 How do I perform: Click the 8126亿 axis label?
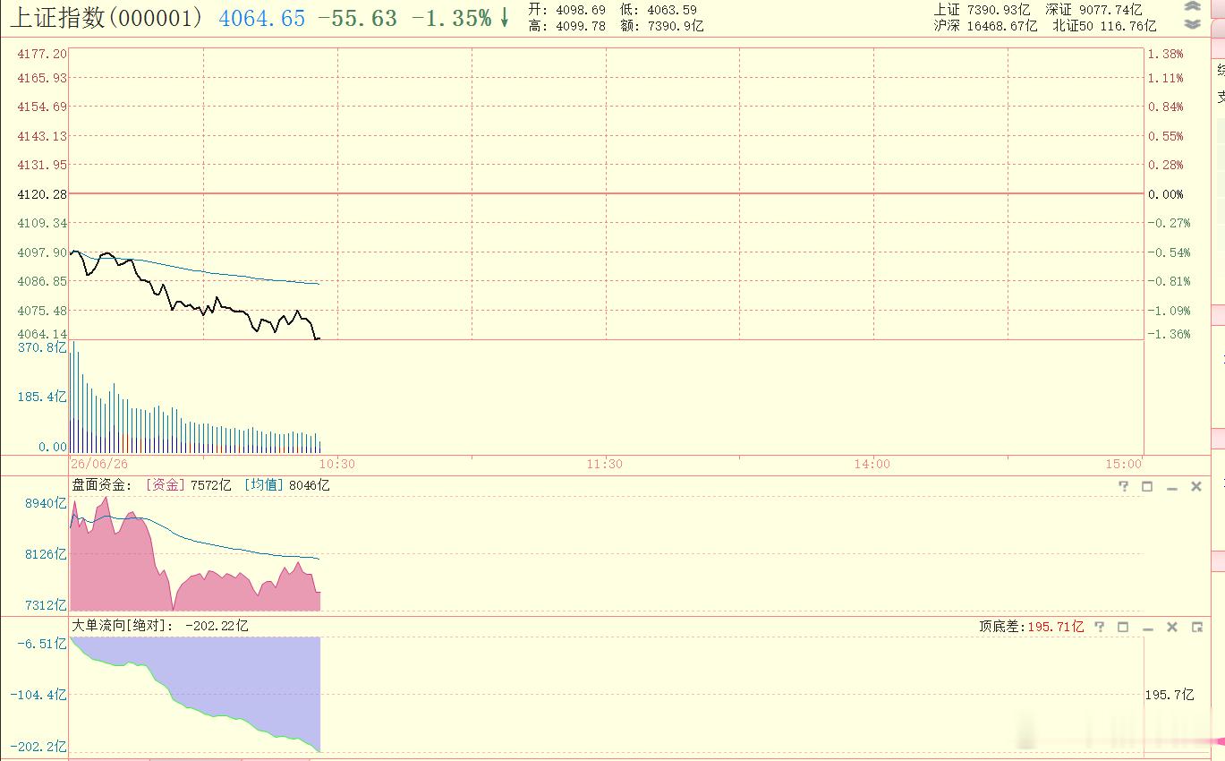(46, 554)
